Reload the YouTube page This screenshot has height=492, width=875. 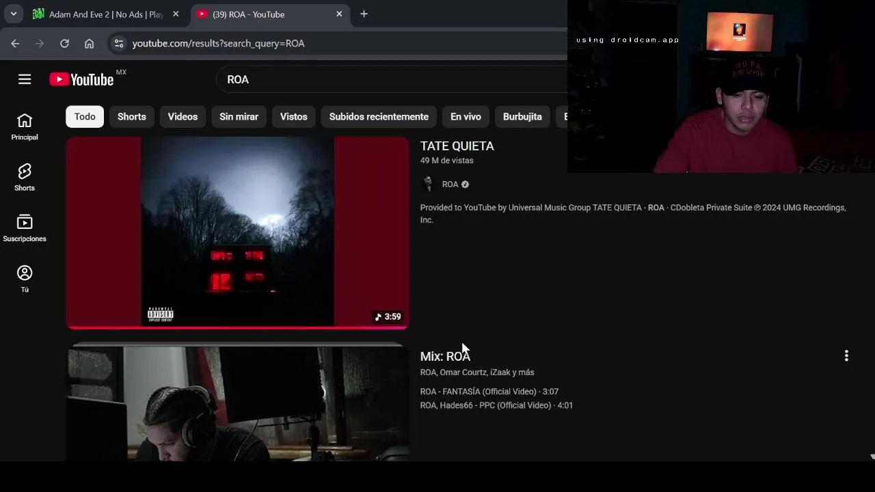click(64, 43)
